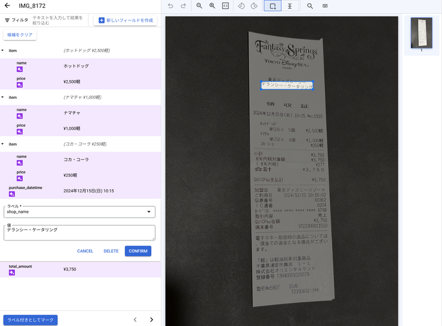Collapse the ホットドッグ item group
Image resolution: width=442 pixels, height=326 pixels.
pos(3,50)
